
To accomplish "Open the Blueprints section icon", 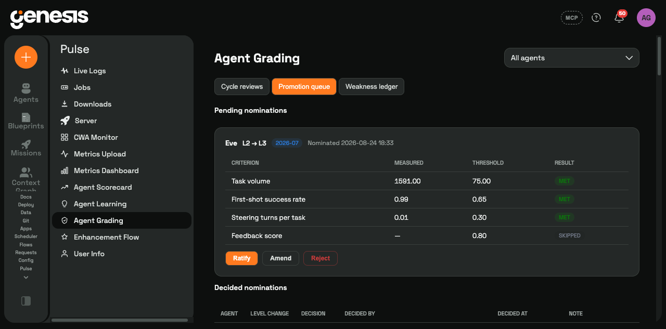I will coord(26,117).
